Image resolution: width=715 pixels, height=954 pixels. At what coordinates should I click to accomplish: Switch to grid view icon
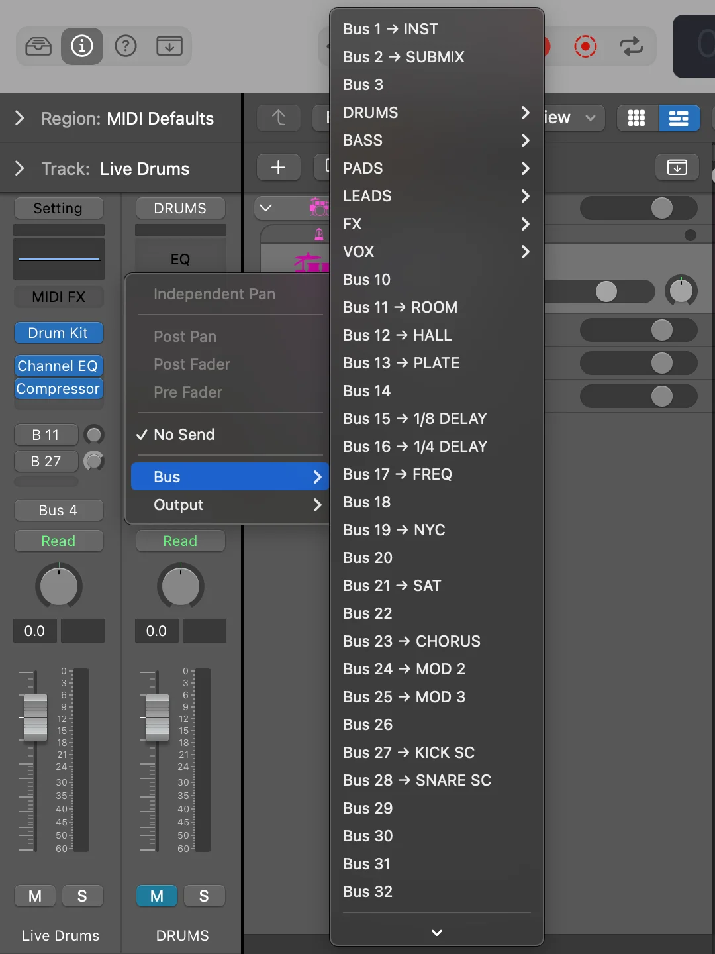[x=637, y=119]
